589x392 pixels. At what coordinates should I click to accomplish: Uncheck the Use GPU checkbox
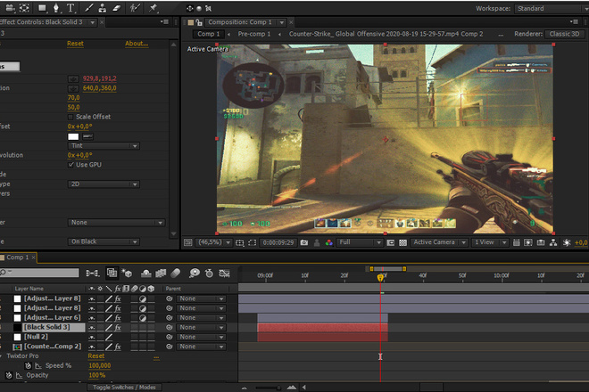(71, 165)
